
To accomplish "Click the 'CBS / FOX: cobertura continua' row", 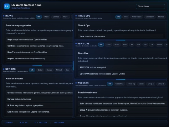I will 123,74.
